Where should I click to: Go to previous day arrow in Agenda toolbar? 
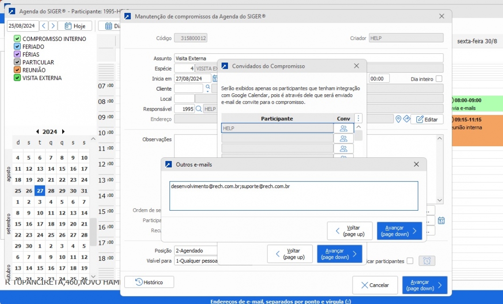[x=44, y=26]
